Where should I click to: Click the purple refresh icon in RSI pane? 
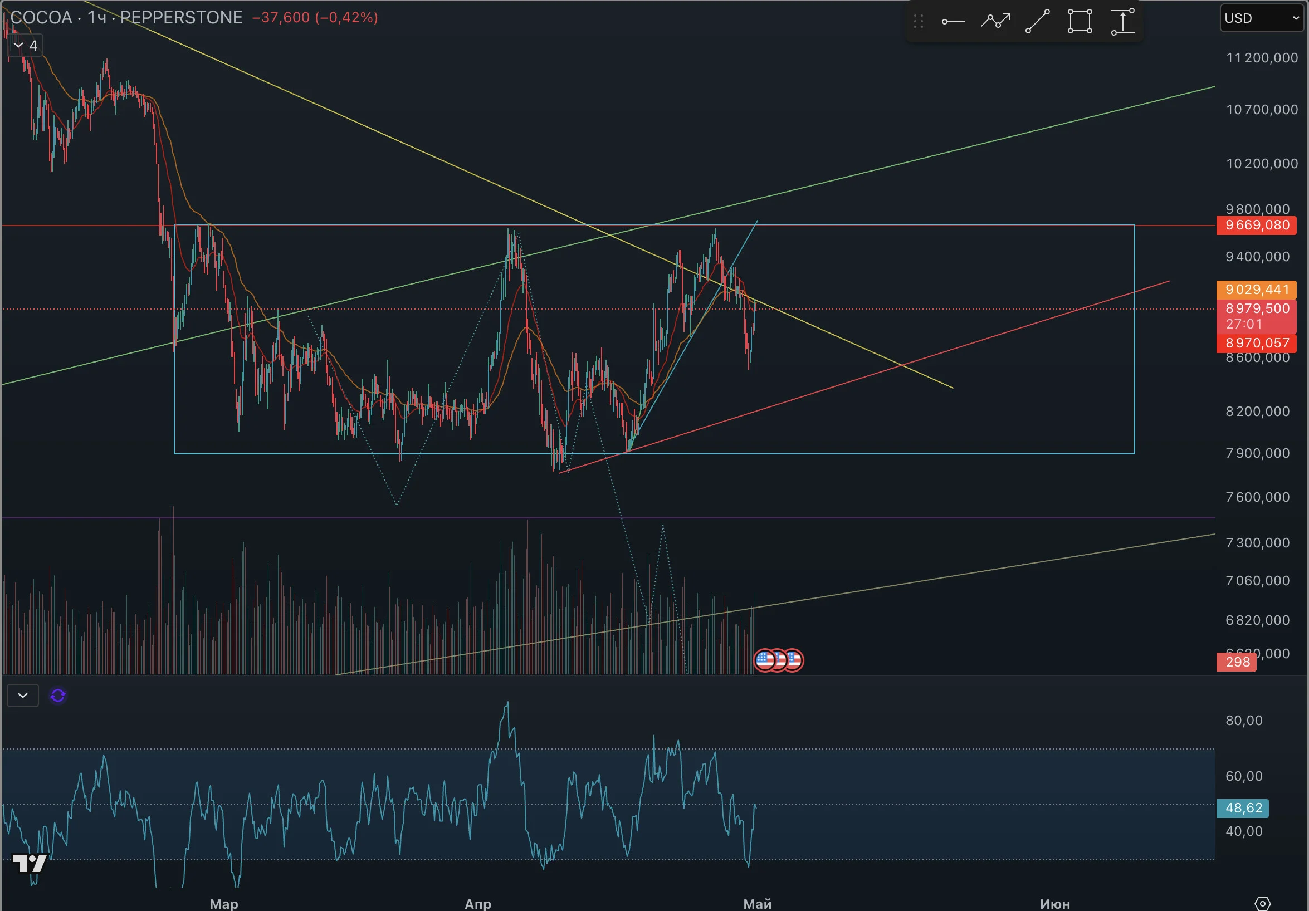tap(57, 696)
